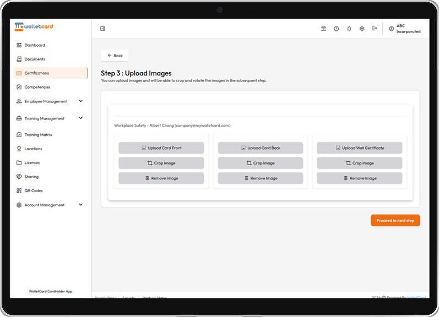
Task: Select Certifications in the sidebar
Action: 50,73
